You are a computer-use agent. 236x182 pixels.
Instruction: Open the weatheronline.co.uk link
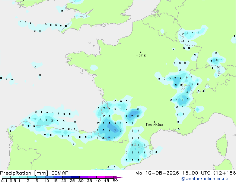(x=204, y=179)
